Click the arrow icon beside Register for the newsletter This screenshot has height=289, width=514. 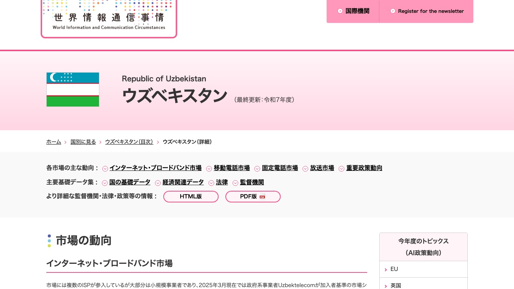click(393, 11)
